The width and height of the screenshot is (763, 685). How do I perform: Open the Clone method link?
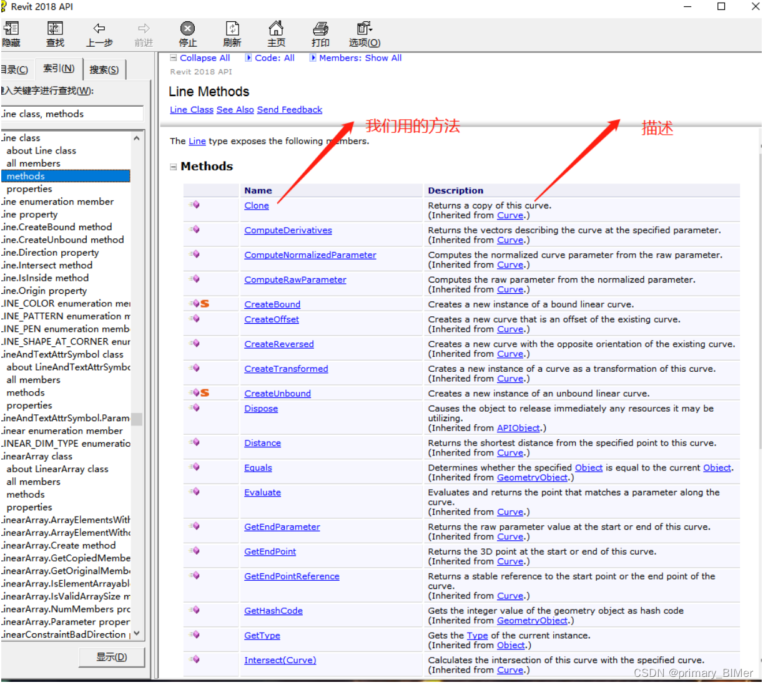(x=257, y=206)
